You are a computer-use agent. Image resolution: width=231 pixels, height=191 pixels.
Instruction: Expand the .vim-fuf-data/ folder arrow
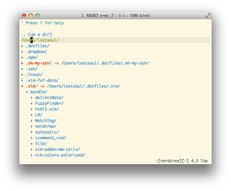[22, 80]
